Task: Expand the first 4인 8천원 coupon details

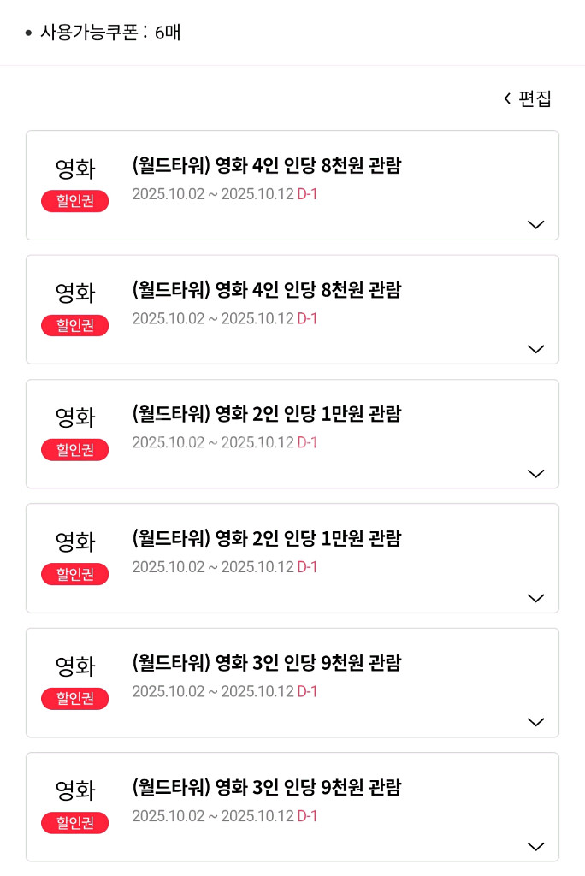Action: [x=536, y=224]
